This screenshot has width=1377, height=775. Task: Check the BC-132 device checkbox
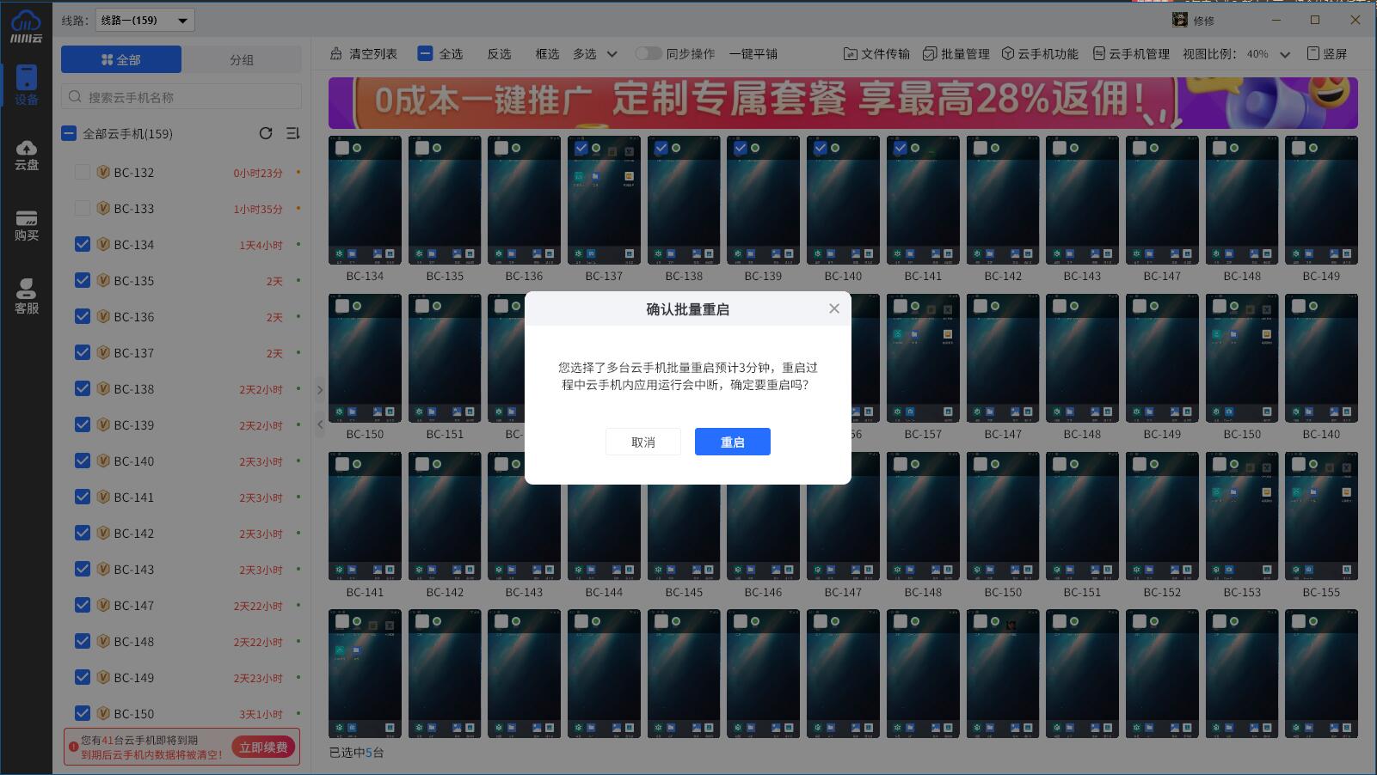pos(83,173)
